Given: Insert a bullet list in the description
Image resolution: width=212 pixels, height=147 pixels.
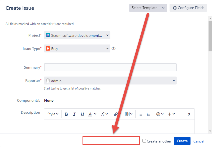Looking at the screenshot, I should click(x=140, y=114).
